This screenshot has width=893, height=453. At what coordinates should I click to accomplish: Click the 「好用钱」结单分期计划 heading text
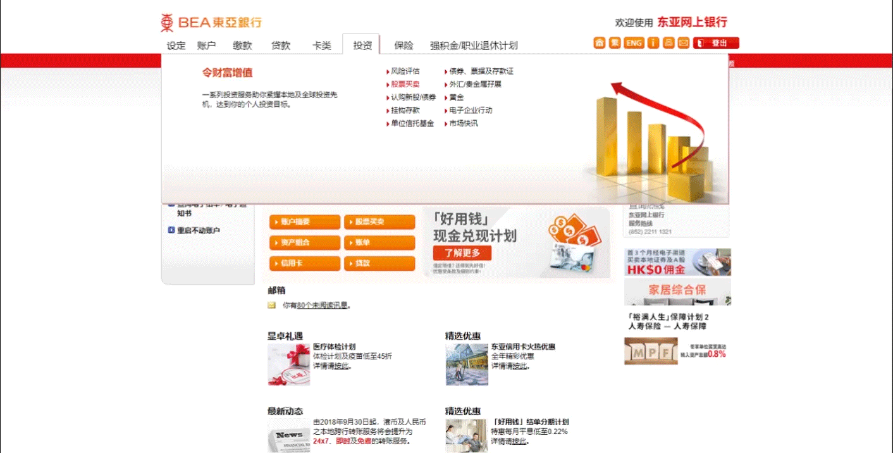pyautogui.click(x=530, y=422)
